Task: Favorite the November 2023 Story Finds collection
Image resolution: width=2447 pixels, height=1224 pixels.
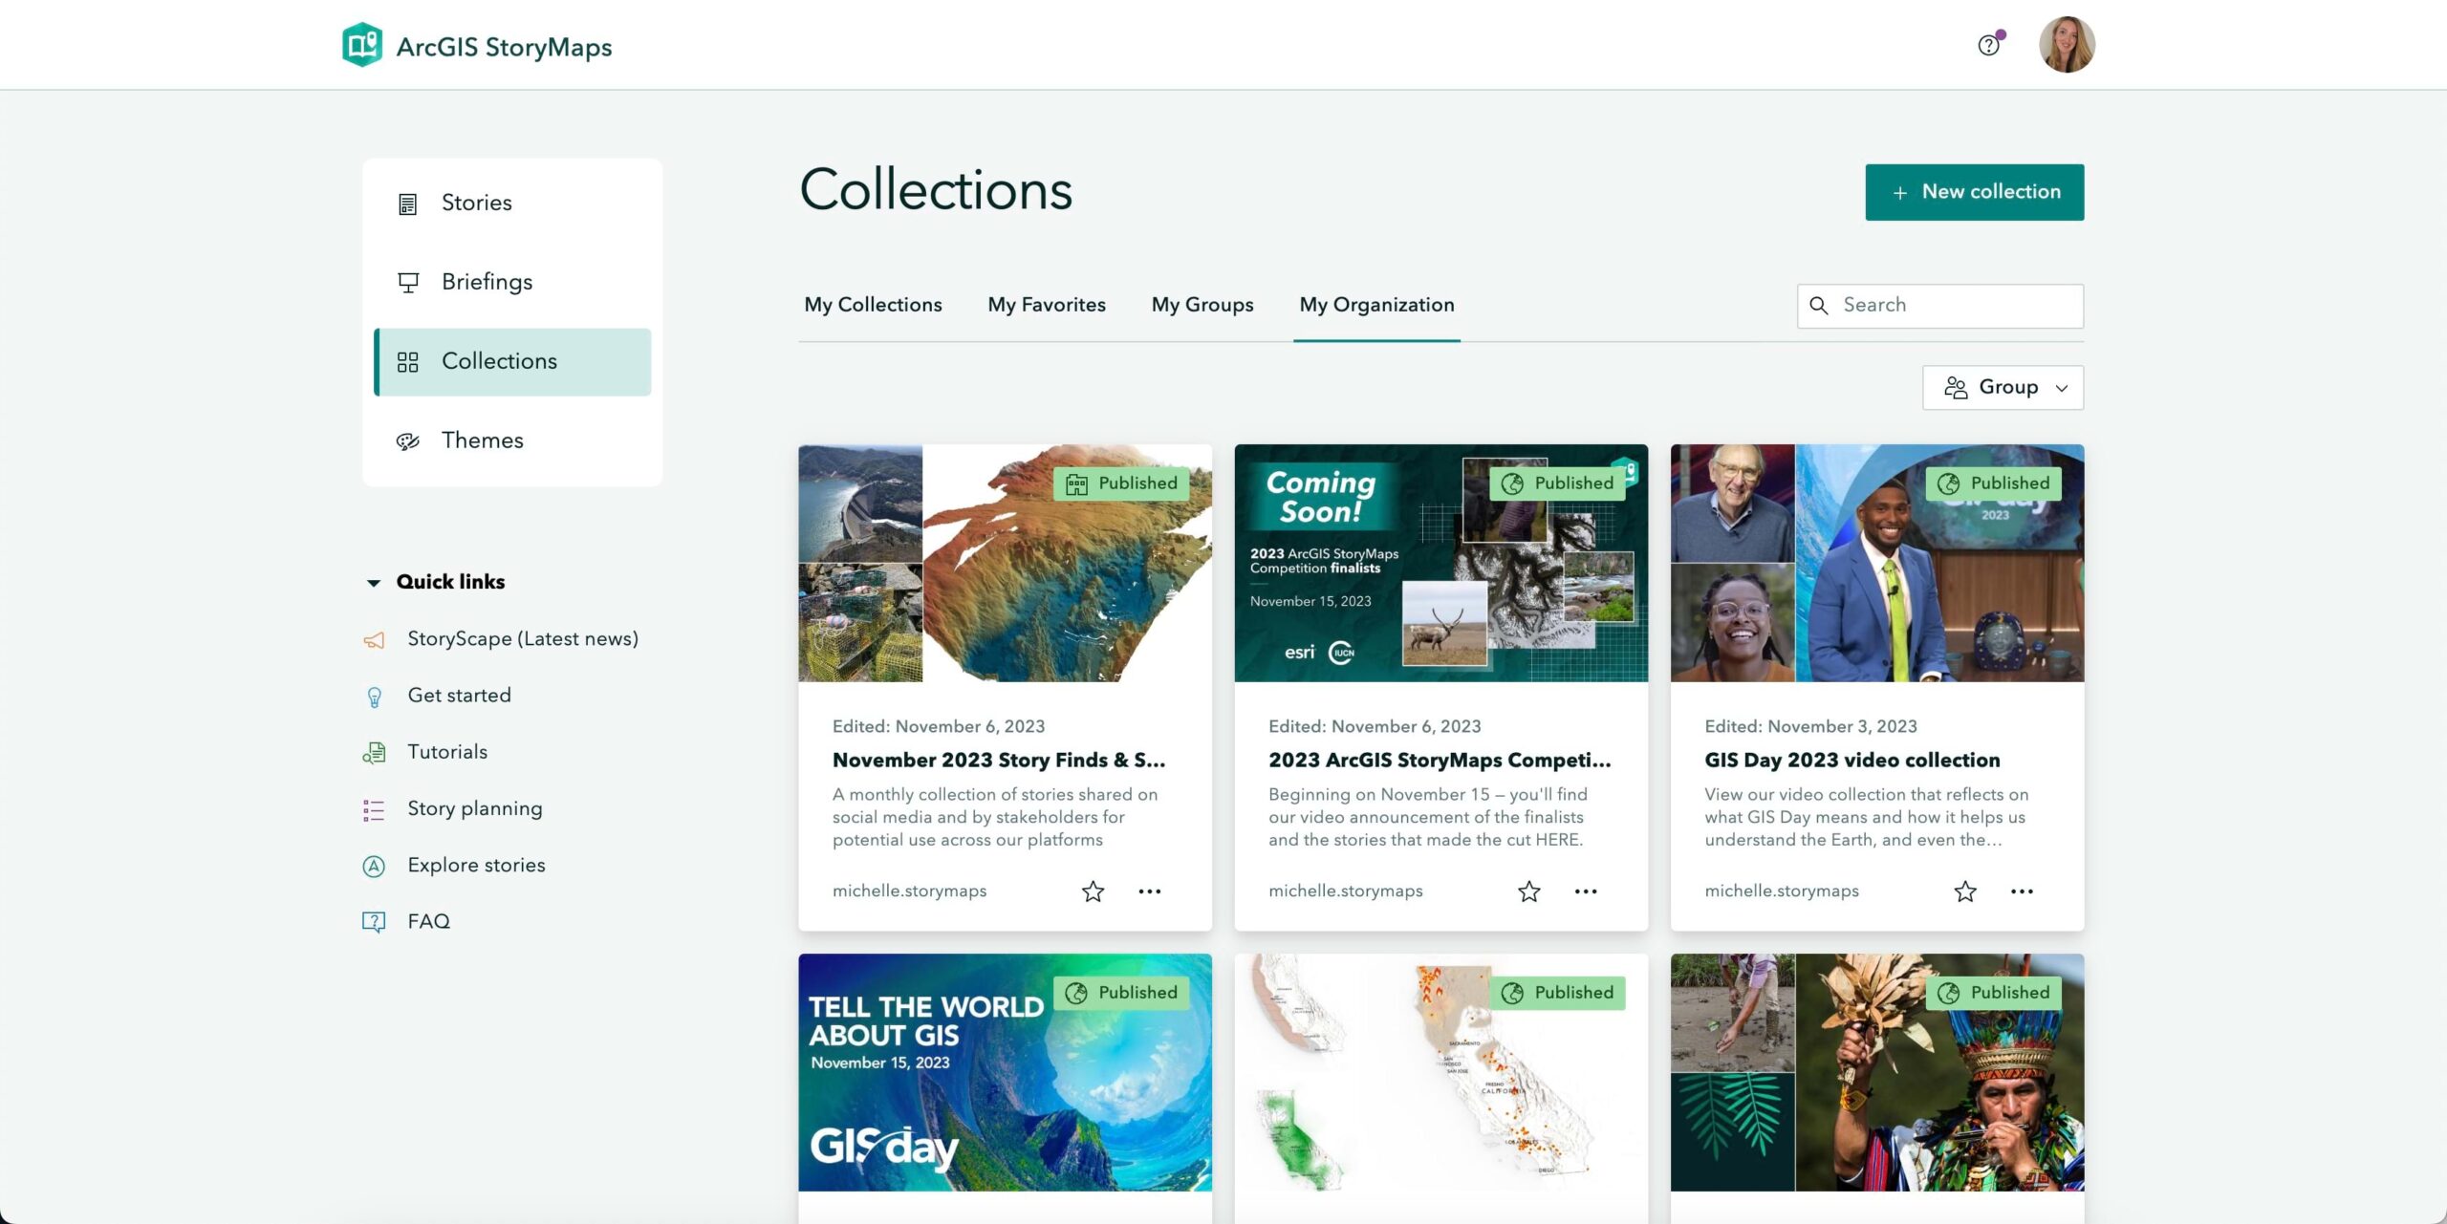Action: click(x=1093, y=891)
